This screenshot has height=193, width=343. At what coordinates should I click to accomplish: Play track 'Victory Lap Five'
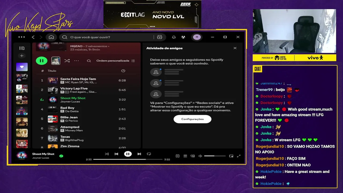[86, 90]
